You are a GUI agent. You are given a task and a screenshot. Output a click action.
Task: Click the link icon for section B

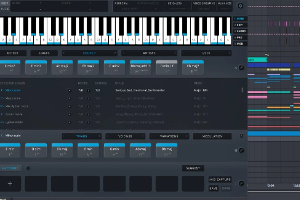(241, 150)
